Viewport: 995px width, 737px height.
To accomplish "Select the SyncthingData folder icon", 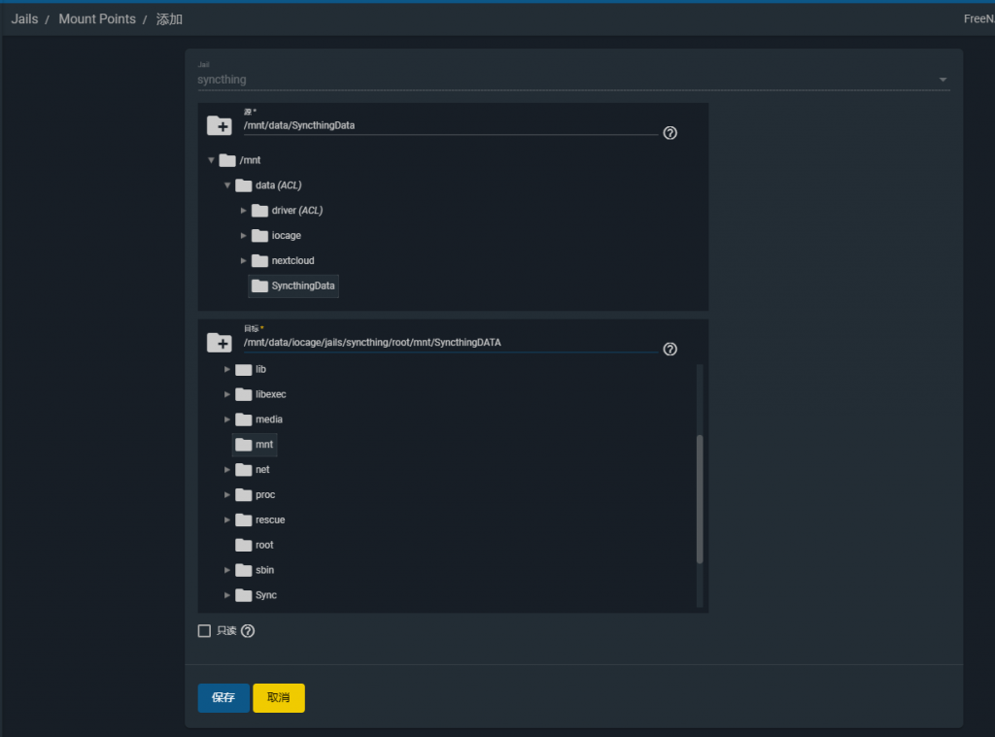I will [x=259, y=285].
